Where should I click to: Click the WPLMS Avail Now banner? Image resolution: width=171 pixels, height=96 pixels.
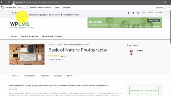(x=125, y=23)
